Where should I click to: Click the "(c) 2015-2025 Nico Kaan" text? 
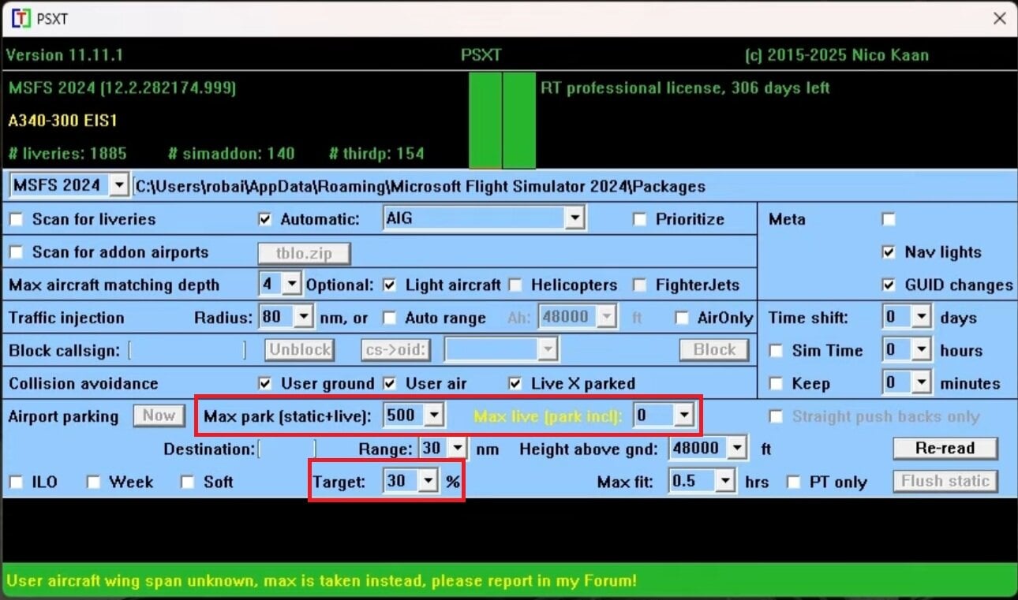pos(836,55)
